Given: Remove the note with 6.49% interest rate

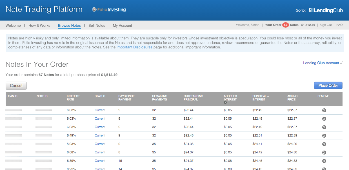Looking at the screenshot, I should (x=324, y=136).
